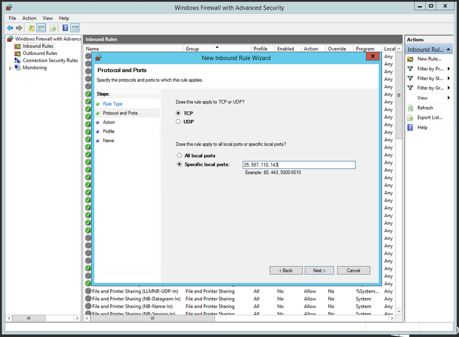Select the UDP radio button
The height and width of the screenshot is (337, 459).
tap(178, 122)
